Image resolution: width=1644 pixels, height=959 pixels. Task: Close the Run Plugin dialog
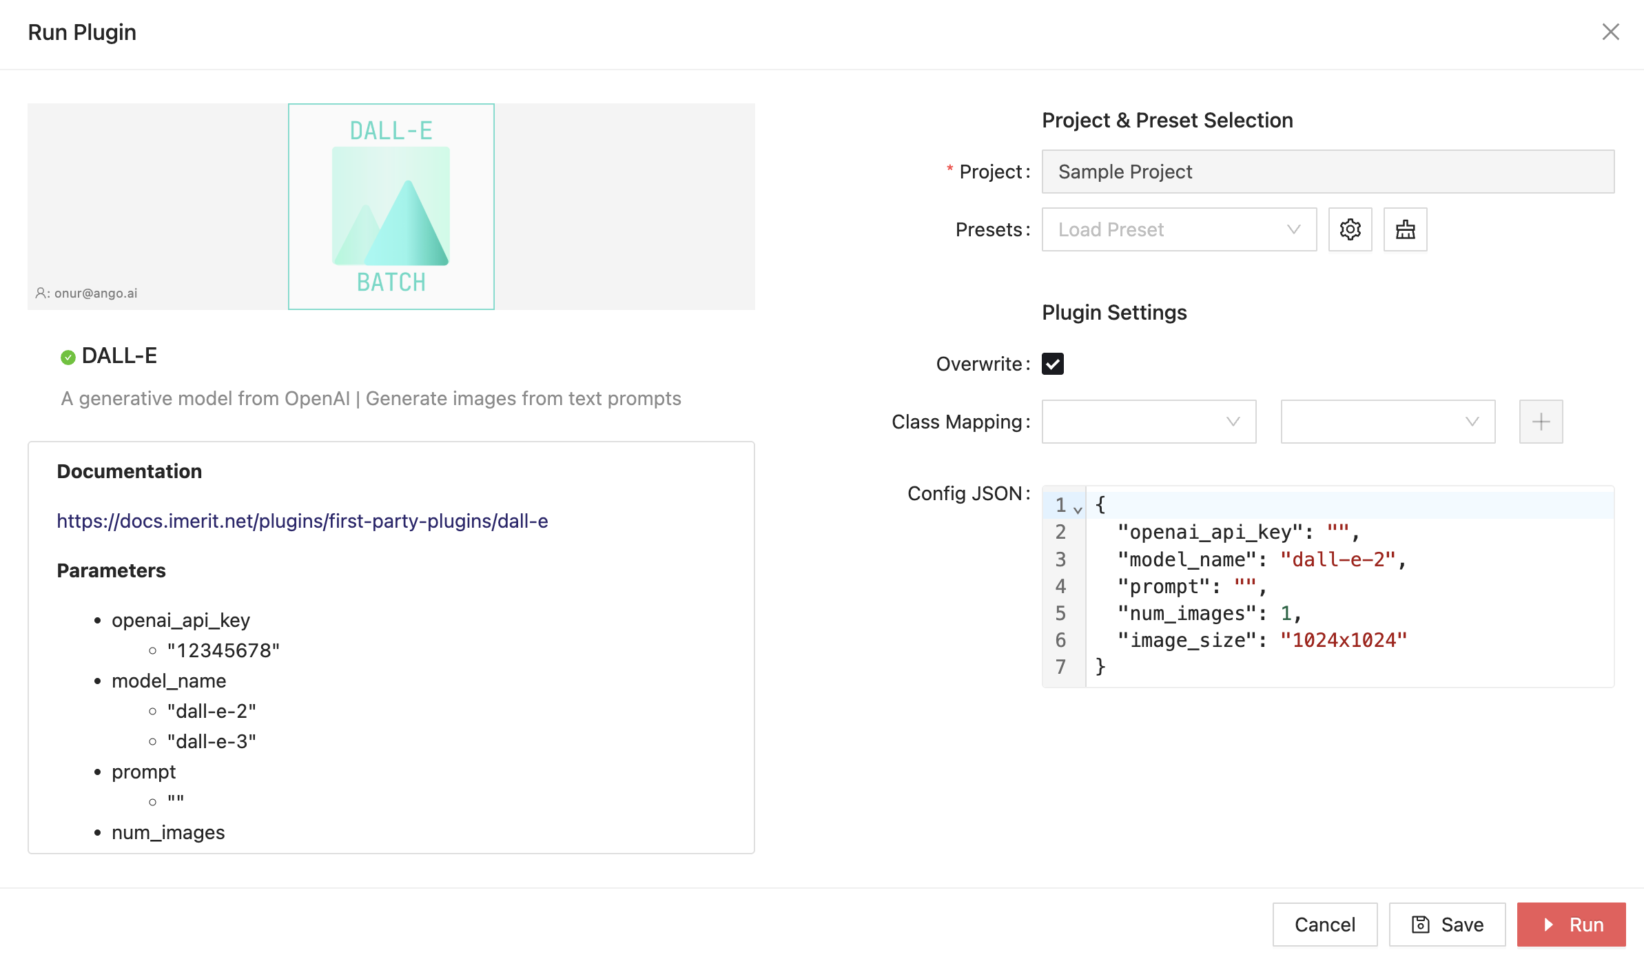coord(1610,32)
